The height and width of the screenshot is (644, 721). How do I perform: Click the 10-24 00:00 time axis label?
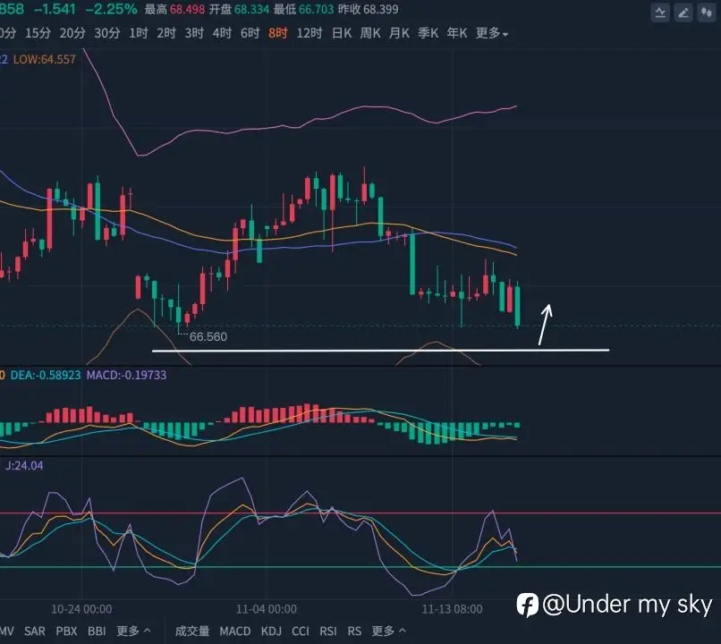coord(81,609)
